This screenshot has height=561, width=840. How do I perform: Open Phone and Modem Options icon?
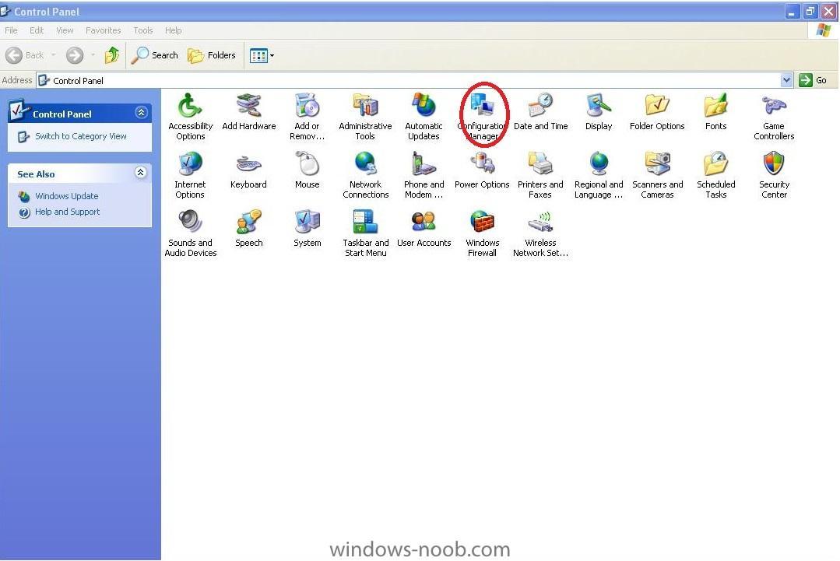(x=424, y=175)
